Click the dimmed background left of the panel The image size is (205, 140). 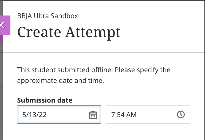1,80
